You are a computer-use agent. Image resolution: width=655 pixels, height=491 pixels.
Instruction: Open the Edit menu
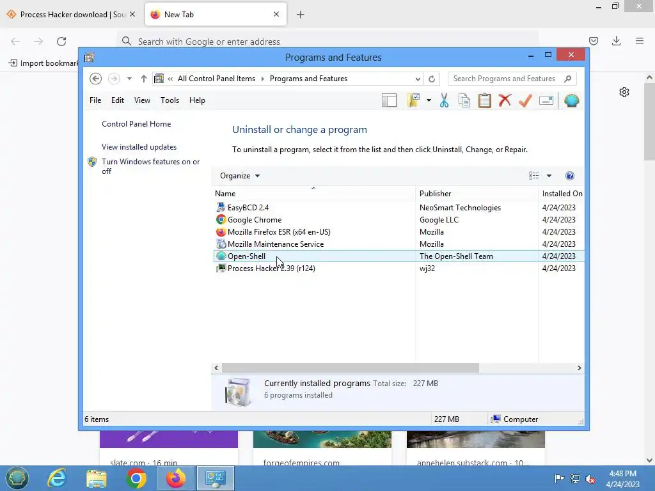(x=118, y=100)
